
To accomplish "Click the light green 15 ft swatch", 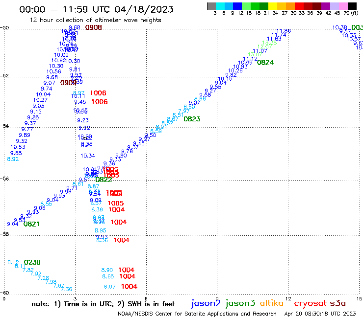I will [247, 6].
